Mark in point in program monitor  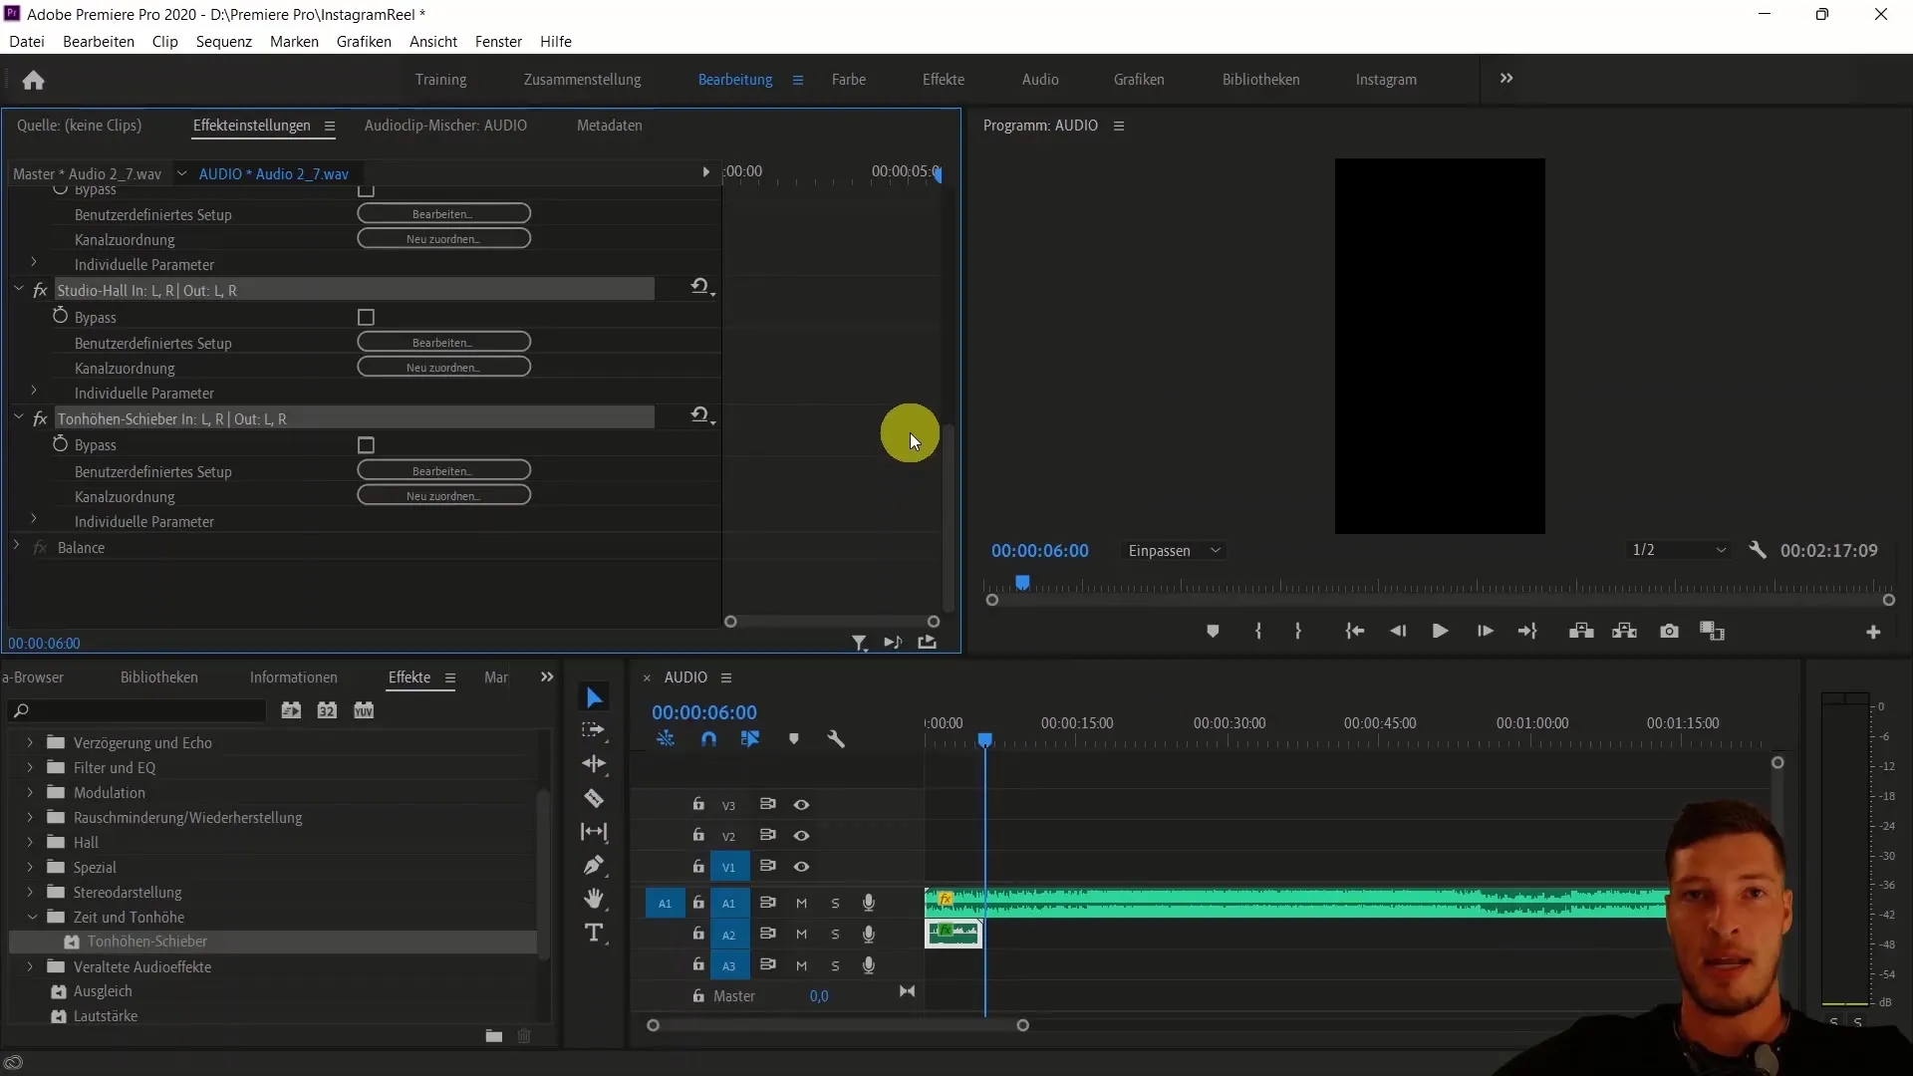pyautogui.click(x=1258, y=632)
